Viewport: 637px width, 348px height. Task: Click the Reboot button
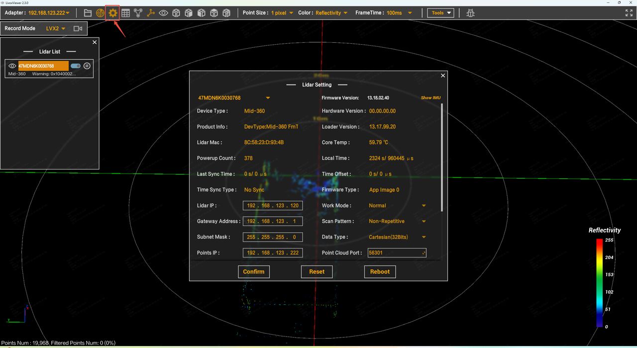click(380, 271)
